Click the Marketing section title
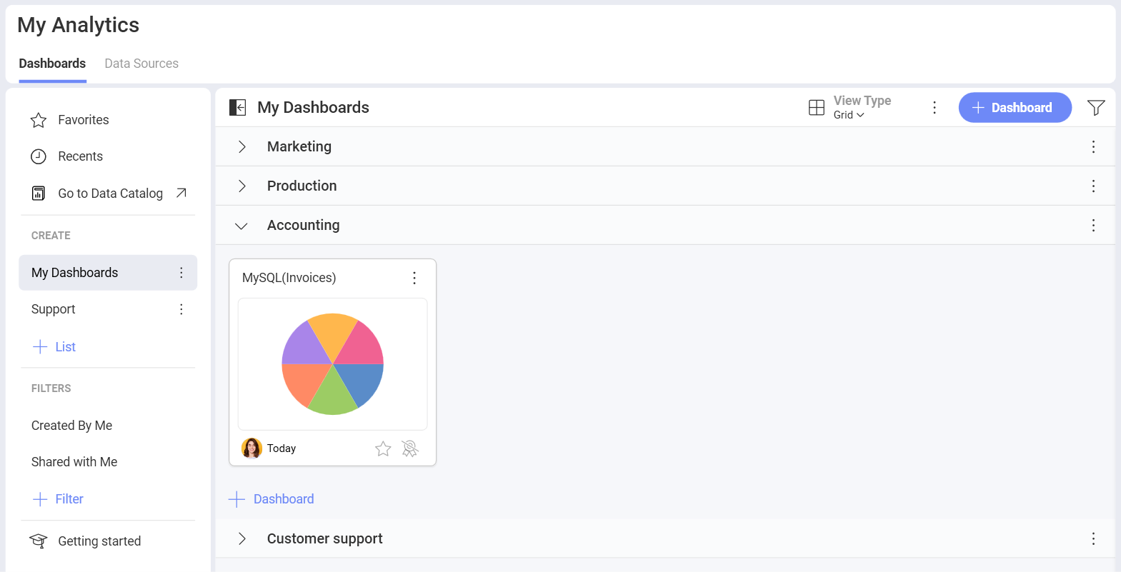The height and width of the screenshot is (572, 1121). pyautogui.click(x=299, y=146)
